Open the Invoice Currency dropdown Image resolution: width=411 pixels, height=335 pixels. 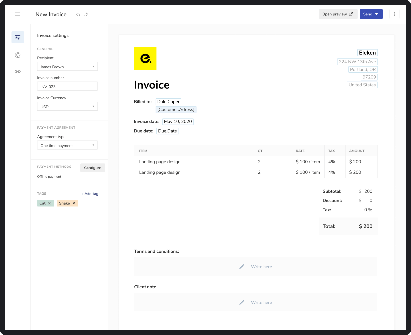(68, 106)
